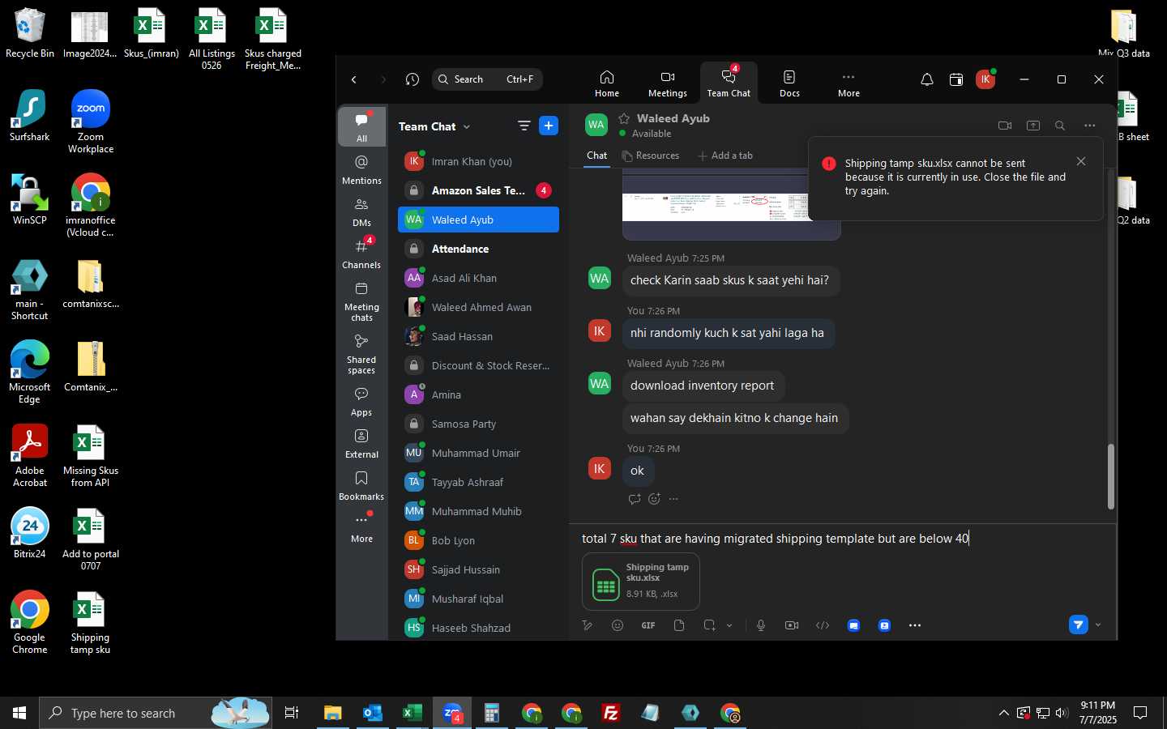This screenshot has height=729, width=1167.
Task: Open Imran Khan (you) chat
Action: pyautogui.click(x=478, y=161)
